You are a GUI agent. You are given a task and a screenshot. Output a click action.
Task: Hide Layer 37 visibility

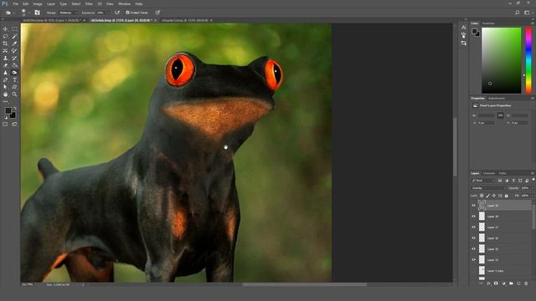click(x=473, y=227)
